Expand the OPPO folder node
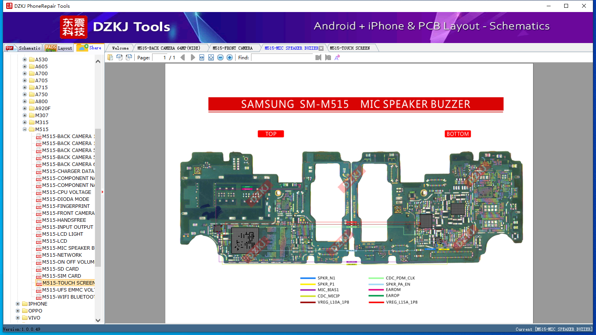The height and width of the screenshot is (335, 596). (17, 311)
